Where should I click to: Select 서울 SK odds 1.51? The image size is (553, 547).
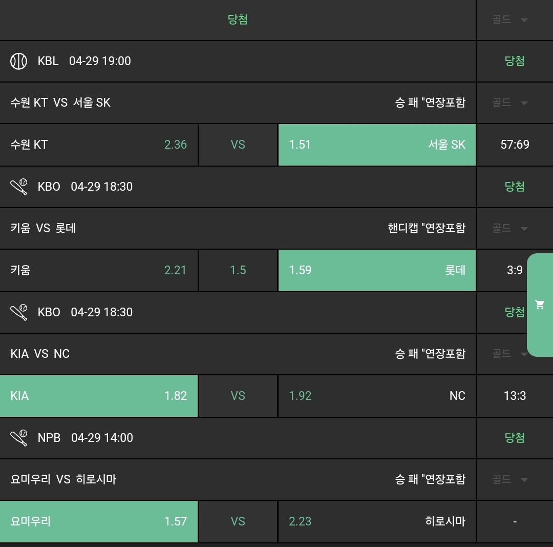pyautogui.click(x=377, y=145)
